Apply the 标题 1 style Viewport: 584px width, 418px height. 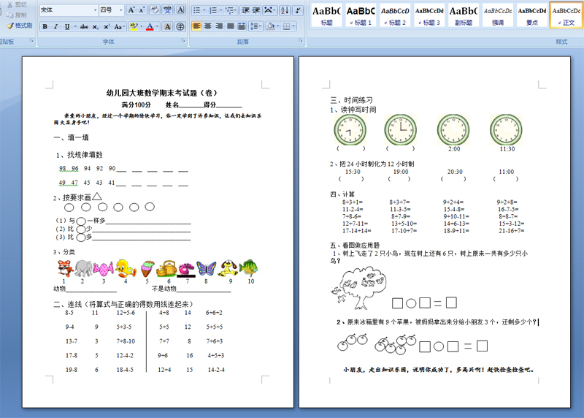361,15
